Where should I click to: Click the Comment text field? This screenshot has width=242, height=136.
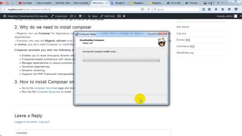point(93,133)
